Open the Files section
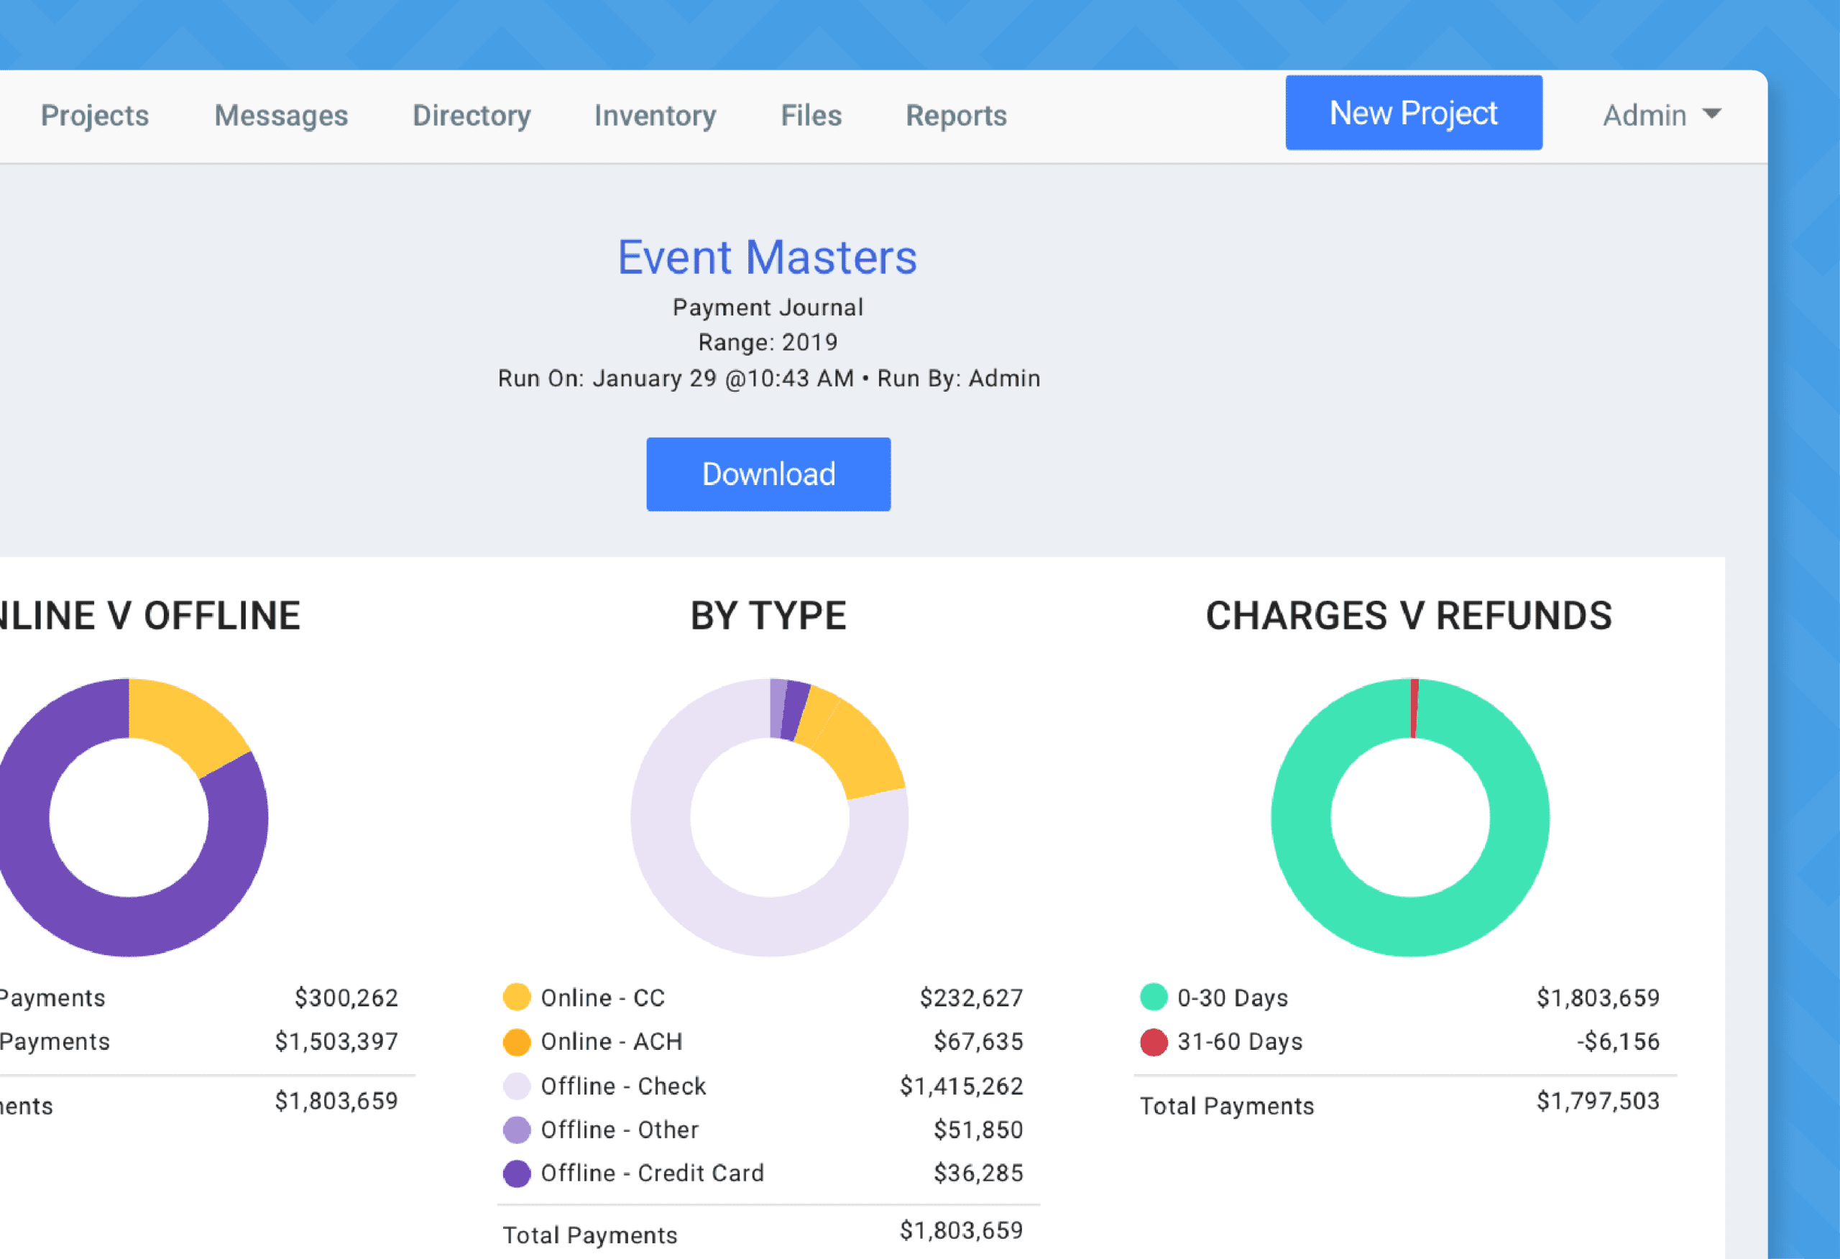This screenshot has height=1259, width=1840. (811, 116)
